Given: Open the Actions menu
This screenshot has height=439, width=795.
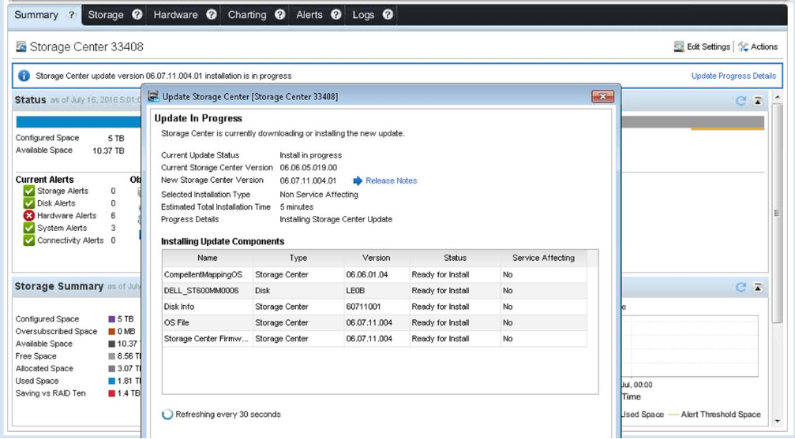Looking at the screenshot, I should click(x=758, y=47).
